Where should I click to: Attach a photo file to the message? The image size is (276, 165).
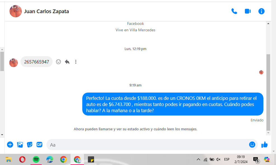coord(20,145)
